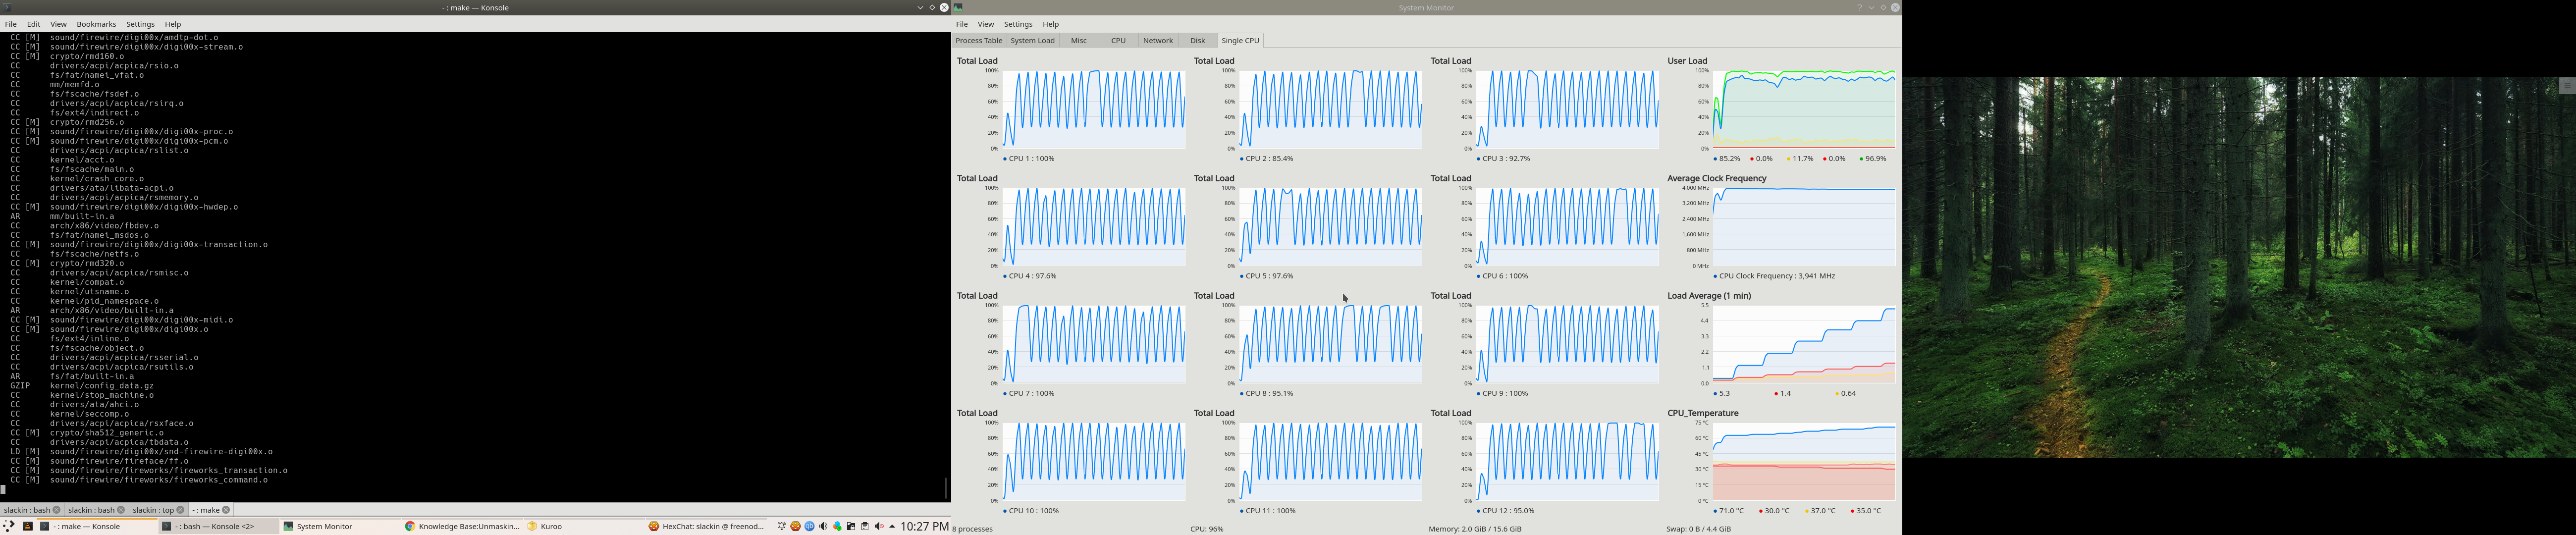
Task: Open the System Monitor window icon menu
Action: pyautogui.click(x=957, y=7)
